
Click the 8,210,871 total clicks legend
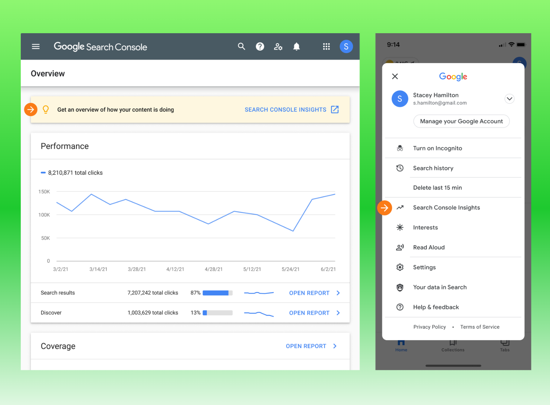click(x=72, y=173)
